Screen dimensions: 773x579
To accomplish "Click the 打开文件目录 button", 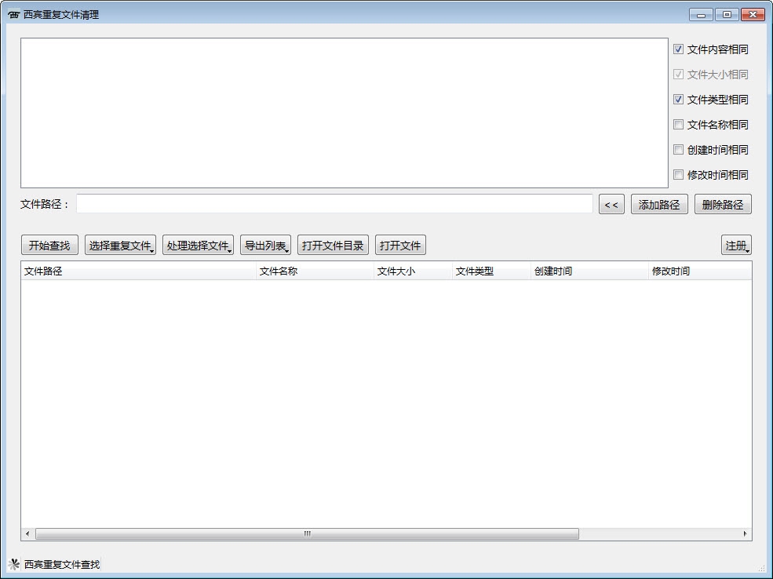I will (x=332, y=244).
